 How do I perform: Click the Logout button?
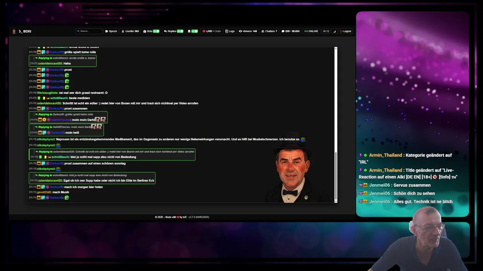346,31
